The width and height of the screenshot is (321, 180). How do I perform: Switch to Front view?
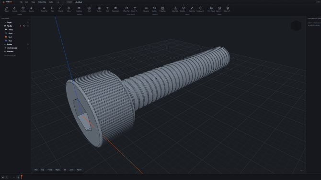coord(50,170)
